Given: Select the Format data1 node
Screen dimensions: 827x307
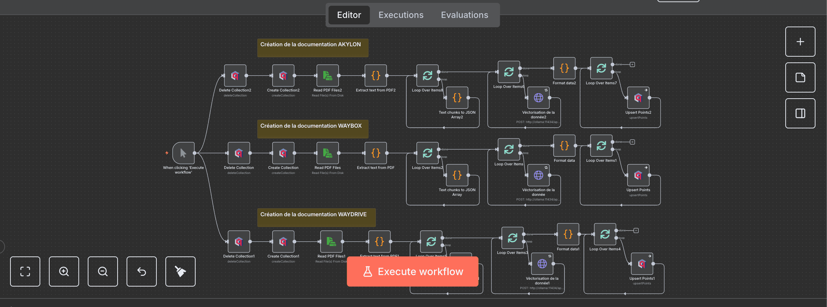Looking at the screenshot, I should click(568, 234).
